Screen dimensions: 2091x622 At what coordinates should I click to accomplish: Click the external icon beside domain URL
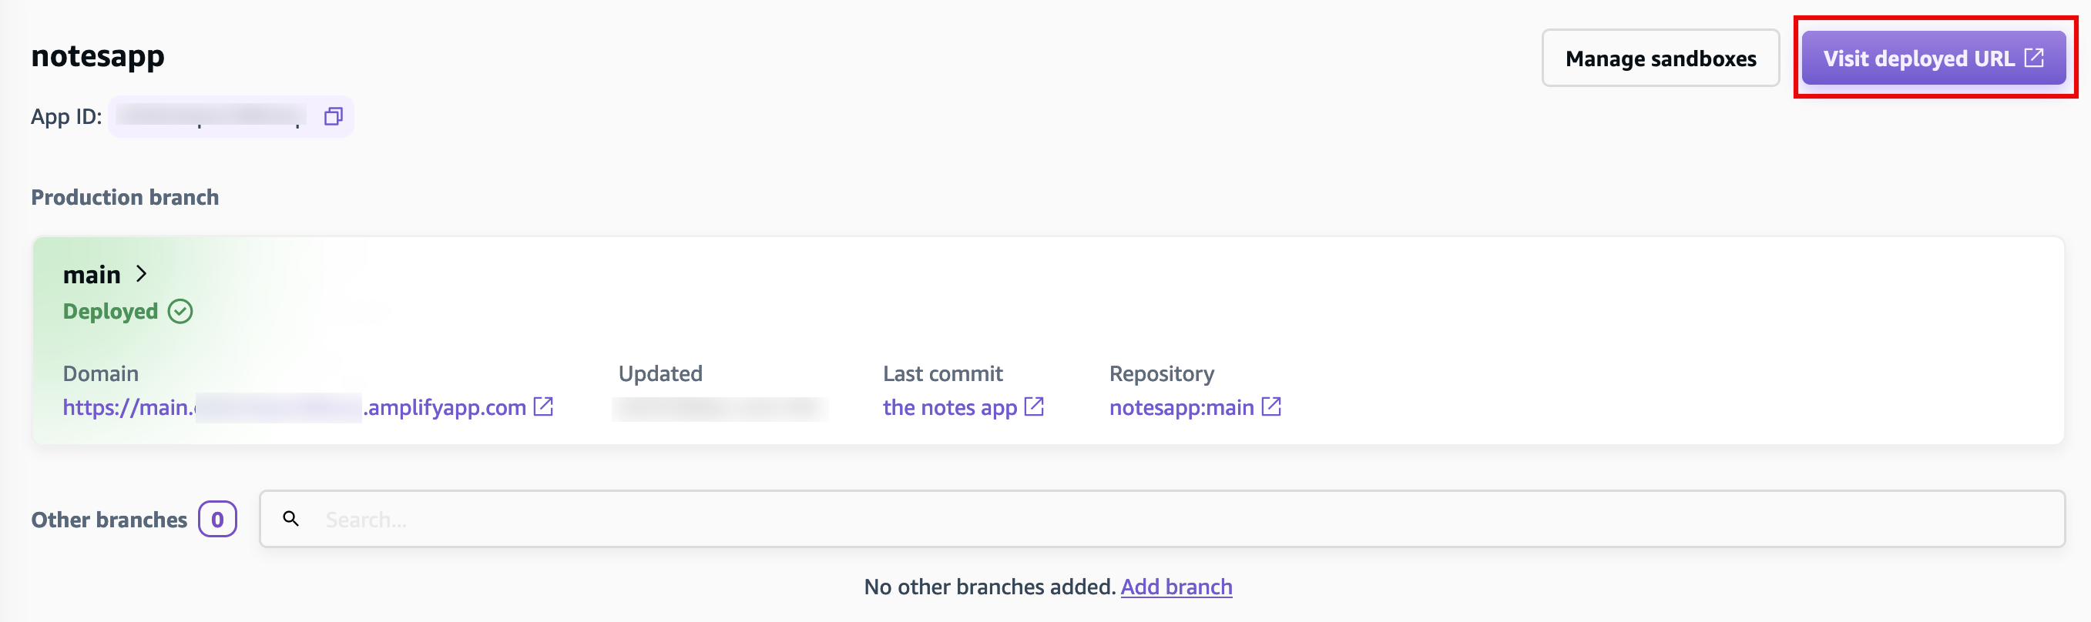point(543,407)
